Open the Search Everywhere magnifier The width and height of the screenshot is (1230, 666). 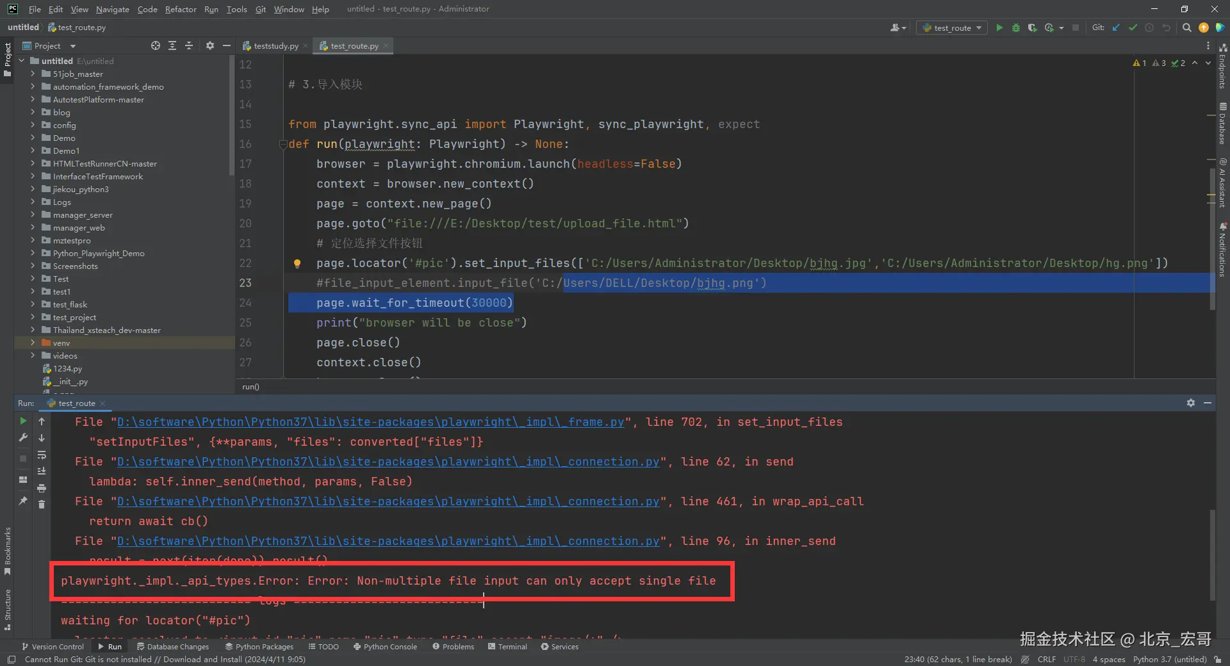click(x=1186, y=28)
